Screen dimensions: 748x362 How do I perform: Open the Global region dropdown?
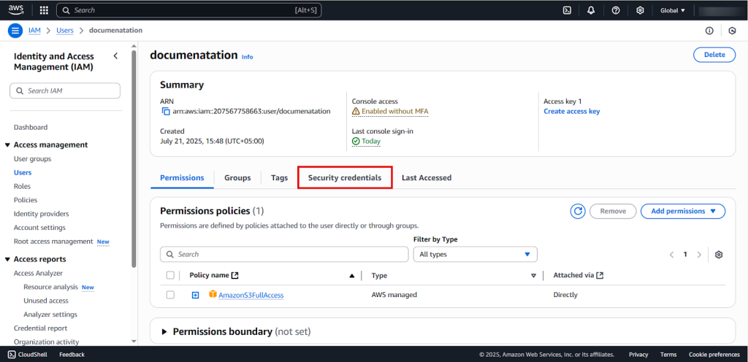click(x=673, y=10)
